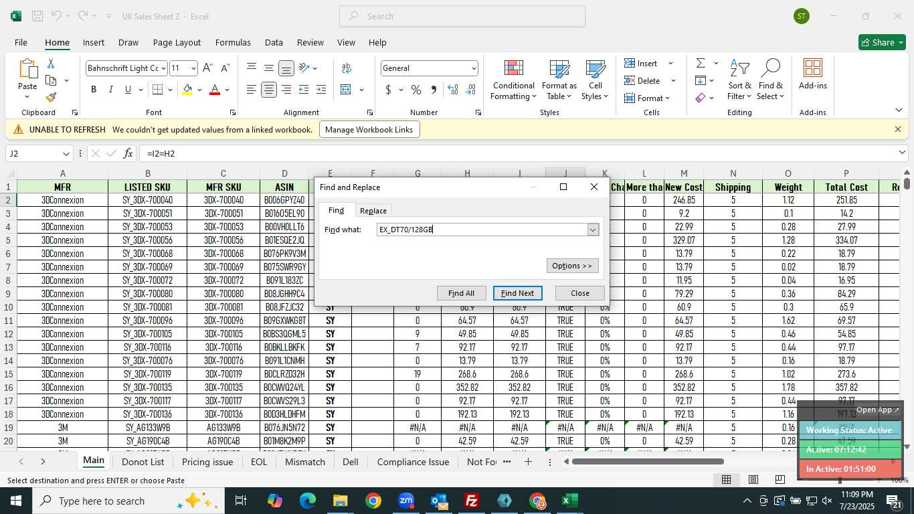
Task: Click Close button in Find dialog
Action: click(580, 293)
